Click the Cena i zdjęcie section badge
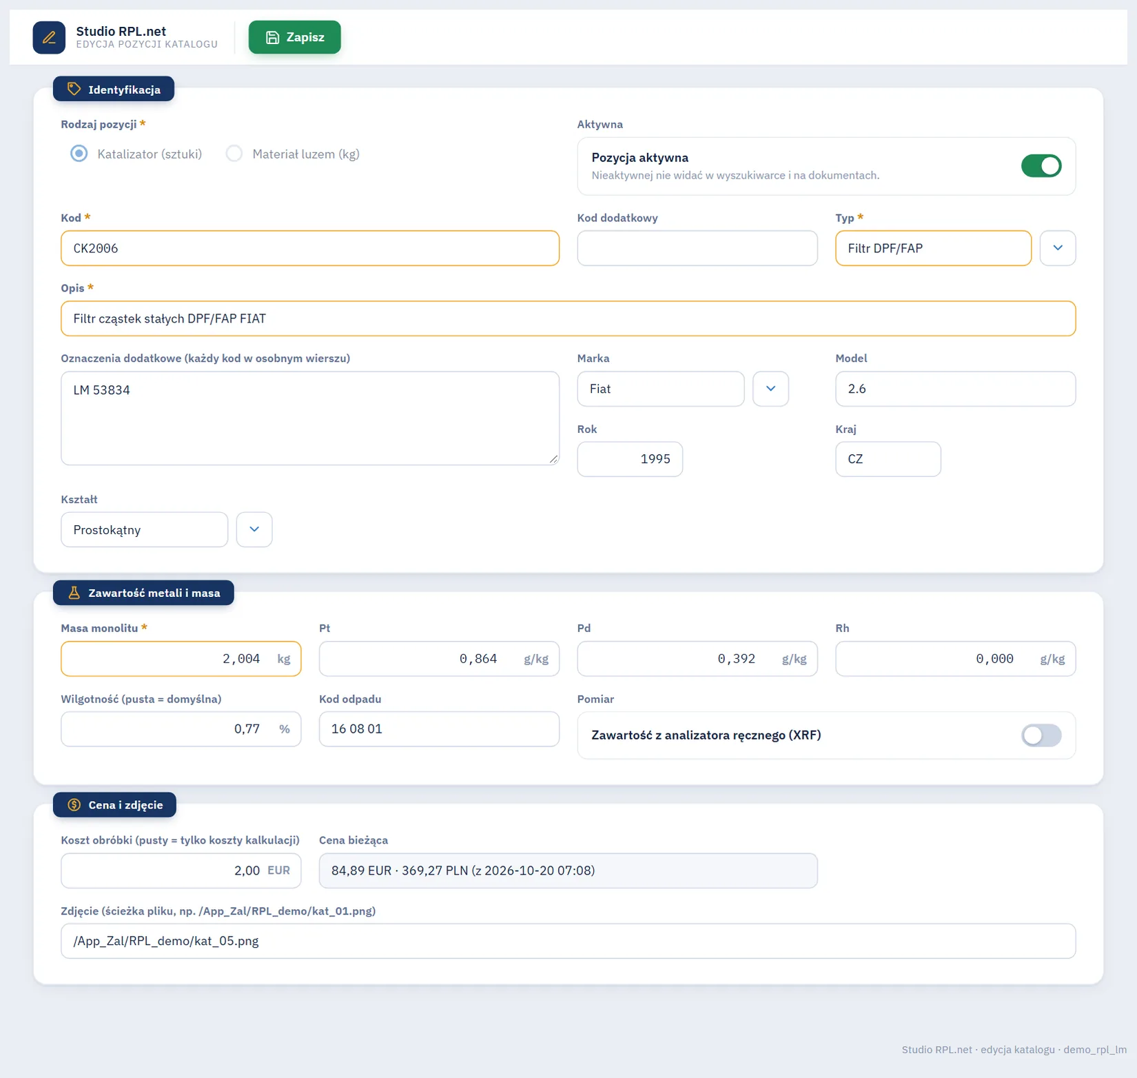Viewport: 1137px width, 1078px height. [114, 804]
